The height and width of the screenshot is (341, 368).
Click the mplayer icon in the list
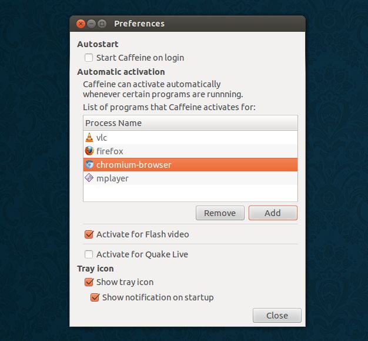point(89,178)
